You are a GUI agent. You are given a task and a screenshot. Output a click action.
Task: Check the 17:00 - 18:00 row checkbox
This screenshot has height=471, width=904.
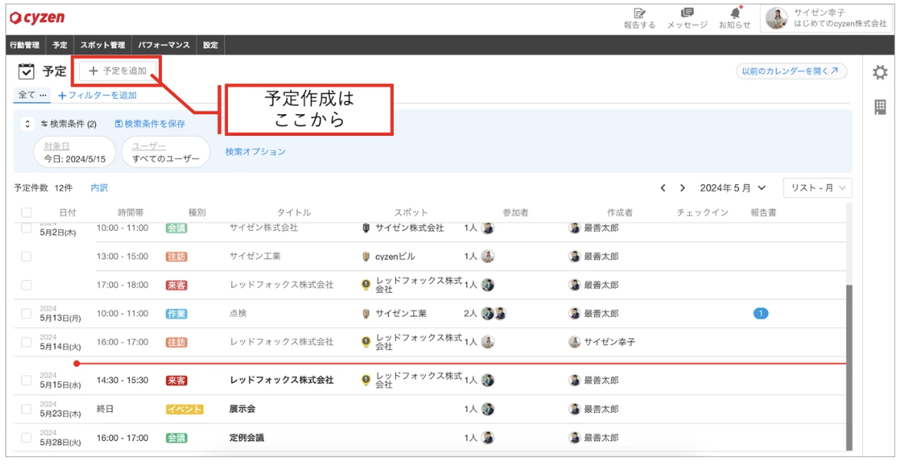click(x=27, y=285)
